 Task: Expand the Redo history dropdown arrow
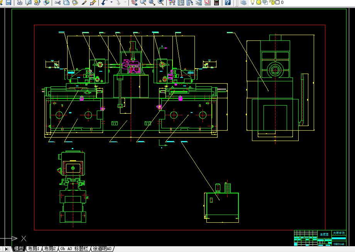pos(125,2)
